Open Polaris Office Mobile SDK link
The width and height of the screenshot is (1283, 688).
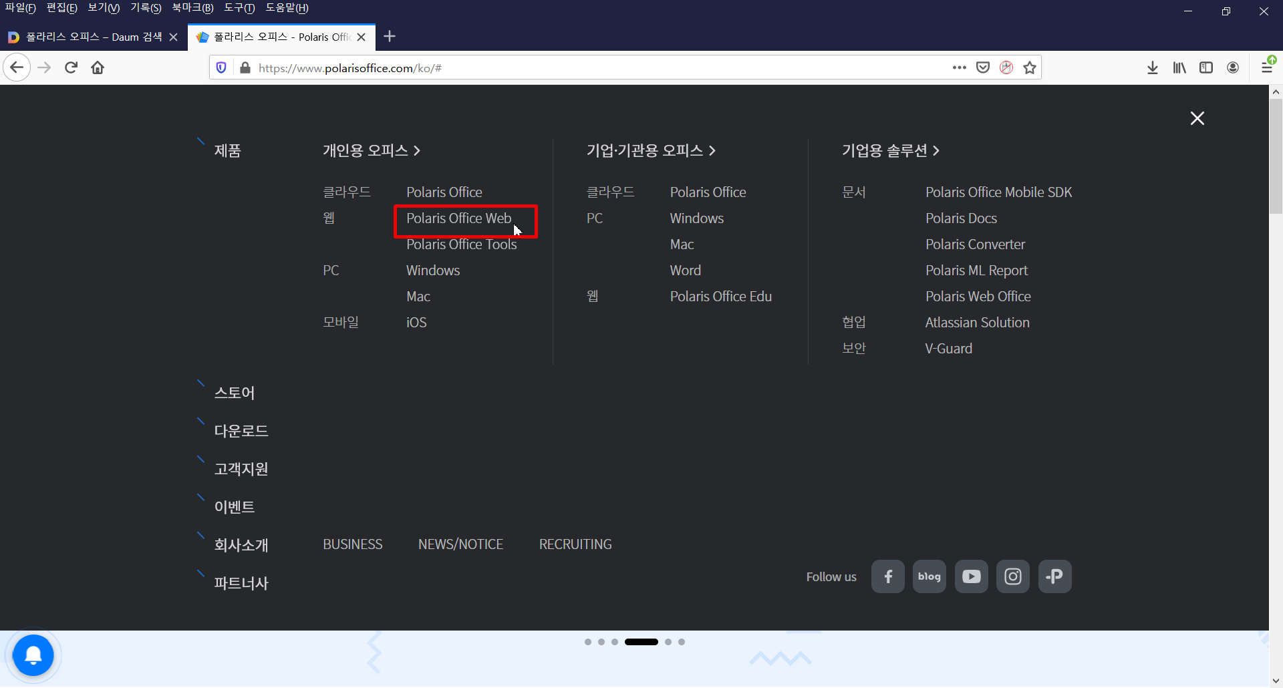998,192
